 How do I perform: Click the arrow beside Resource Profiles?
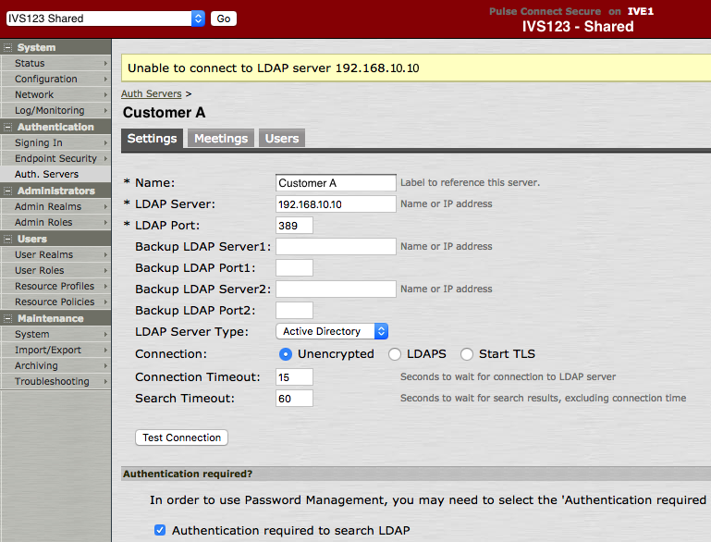(x=105, y=287)
